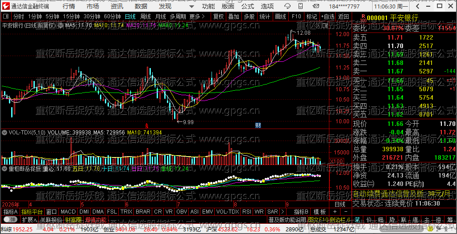This screenshot has width=457, height=234.
Task: Switch to 60分钟 period
Action: 112,16
